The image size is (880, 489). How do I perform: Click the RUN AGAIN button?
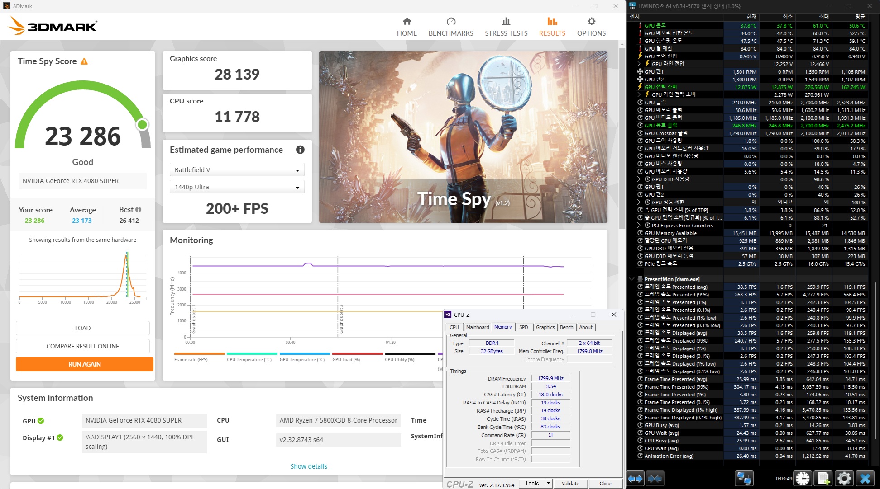[x=85, y=364]
